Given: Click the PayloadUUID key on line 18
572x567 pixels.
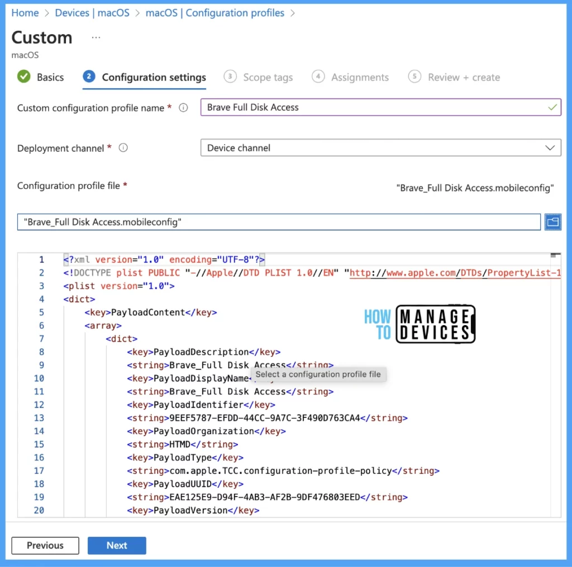Looking at the screenshot, I should 185,484.
